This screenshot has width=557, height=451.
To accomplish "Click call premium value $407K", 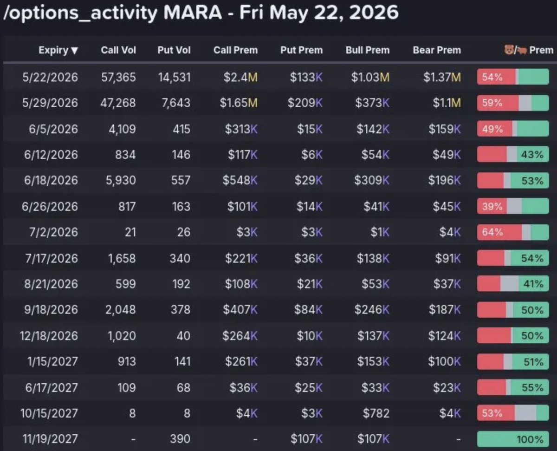I will coord(240,310).
